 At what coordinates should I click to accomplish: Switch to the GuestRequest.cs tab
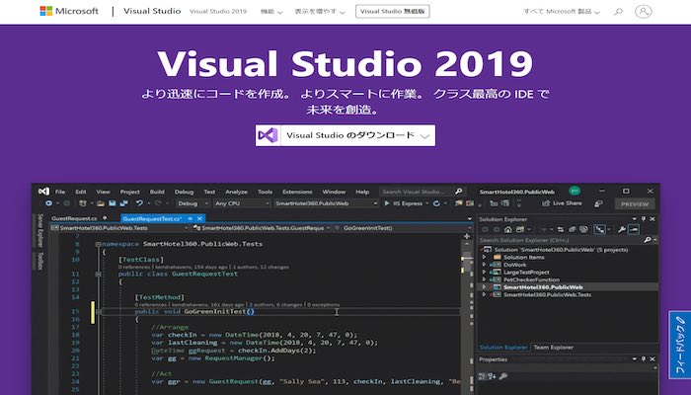coord(76,216)
